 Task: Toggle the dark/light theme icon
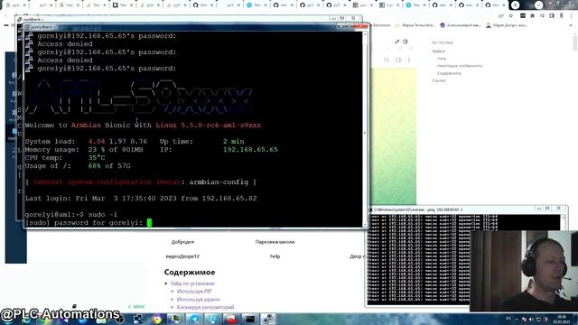pos(406,42)
